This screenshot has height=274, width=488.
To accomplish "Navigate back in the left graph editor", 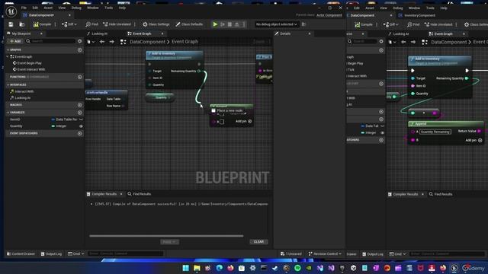I will point(102,42).
